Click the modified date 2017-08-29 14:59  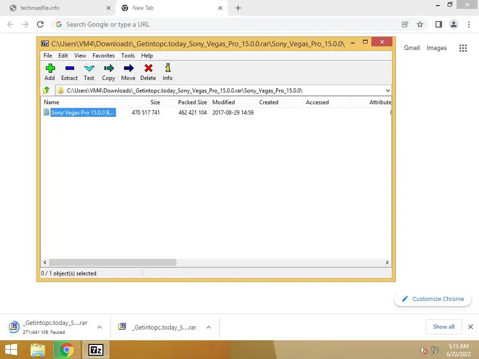pos(233,113)
